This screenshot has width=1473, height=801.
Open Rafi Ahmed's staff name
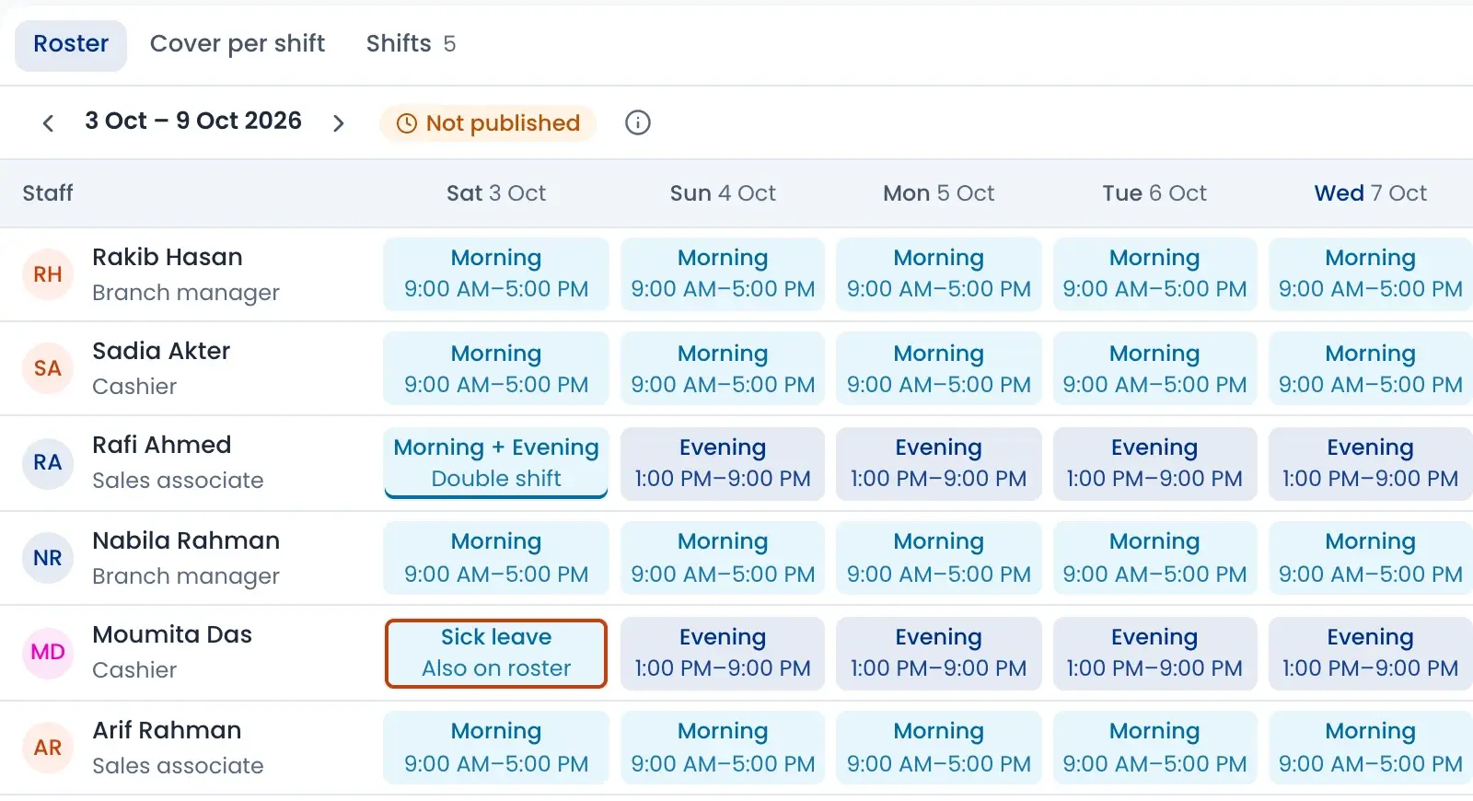pos(162,445)
